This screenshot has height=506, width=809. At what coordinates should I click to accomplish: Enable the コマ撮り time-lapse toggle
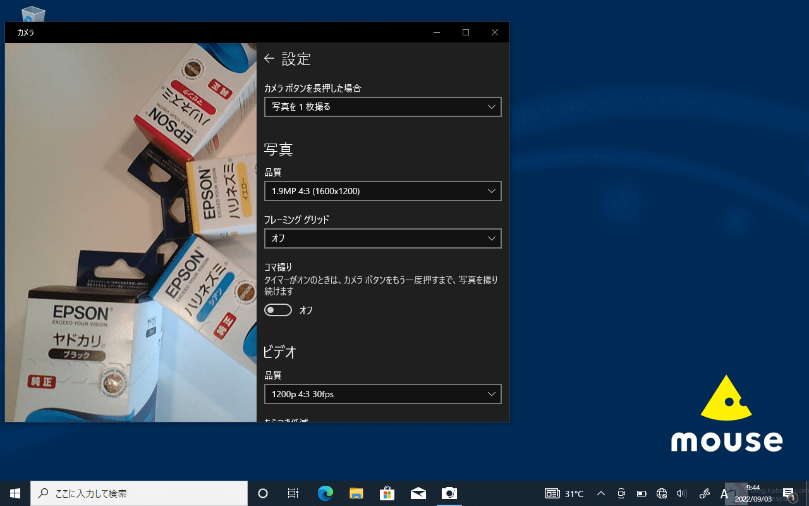(278, 310)
